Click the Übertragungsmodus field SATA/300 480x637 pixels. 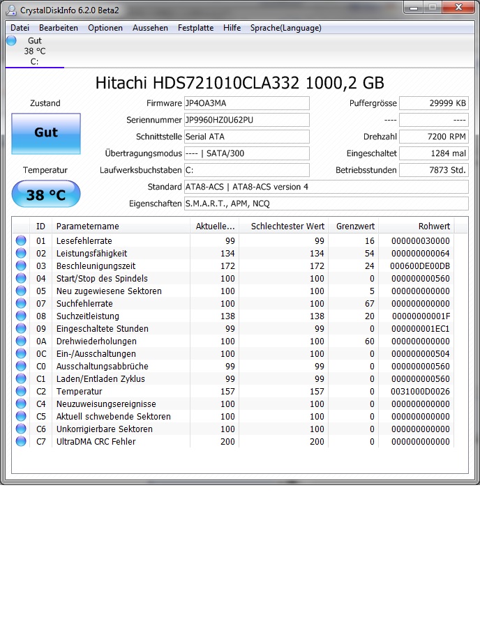tap(246, 153)
